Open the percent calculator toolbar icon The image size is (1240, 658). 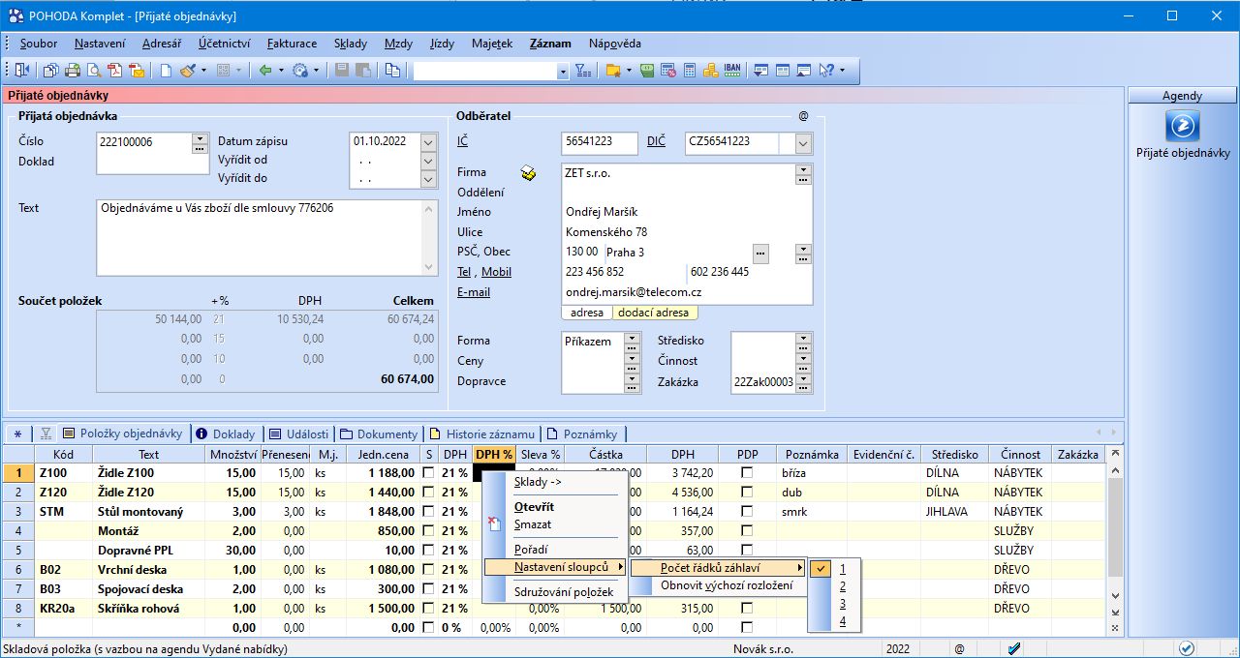click(x=669, y=70)
